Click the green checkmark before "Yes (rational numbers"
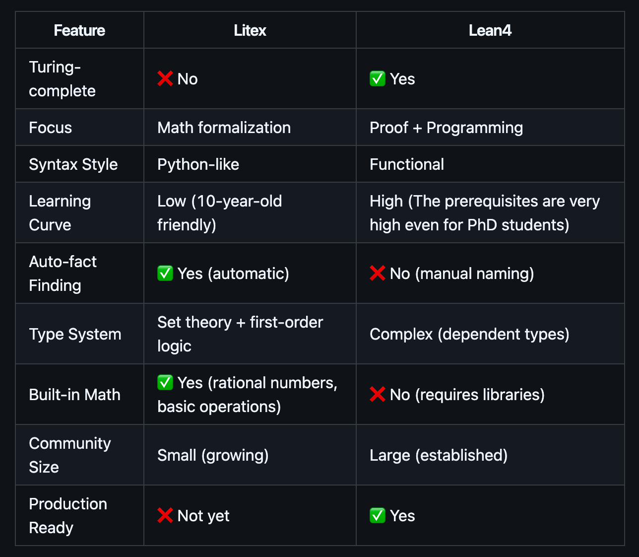Screen dimensions: 639x557 (165, 382)
